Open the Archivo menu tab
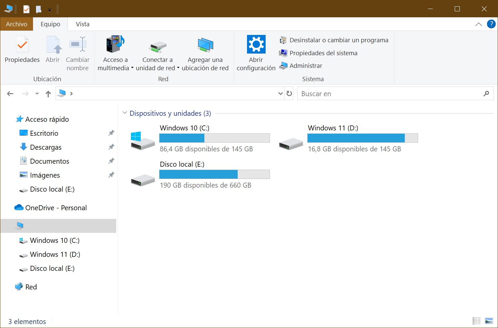 tap(17, 24)
